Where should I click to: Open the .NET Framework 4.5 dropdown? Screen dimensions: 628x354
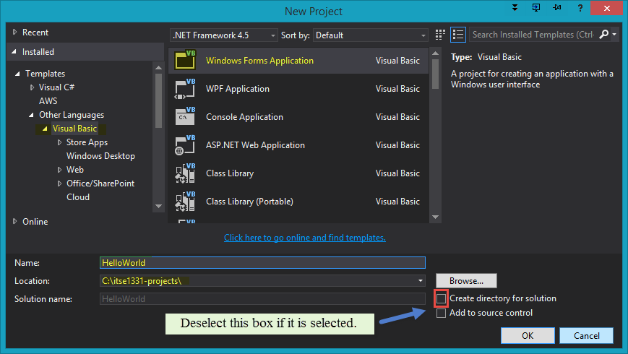[x=223, y=35]
